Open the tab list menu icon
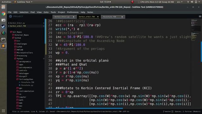Viewport: 202px width, 114px height. 200,16
